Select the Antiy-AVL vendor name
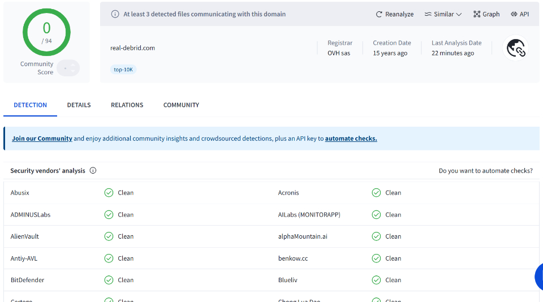This screenshot has height=302, width=543. (x=24, y=258)
